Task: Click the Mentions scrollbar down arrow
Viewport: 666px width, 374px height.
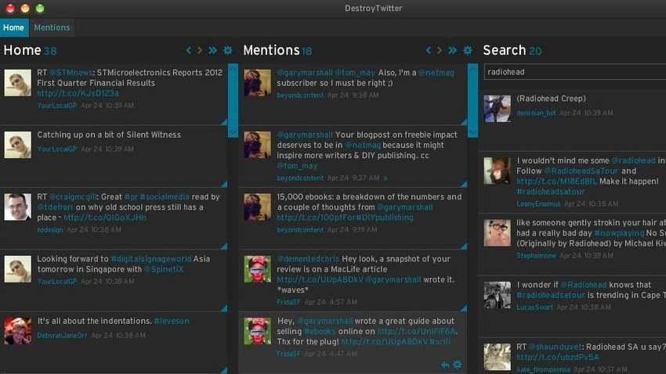Action: click(473, 132)
